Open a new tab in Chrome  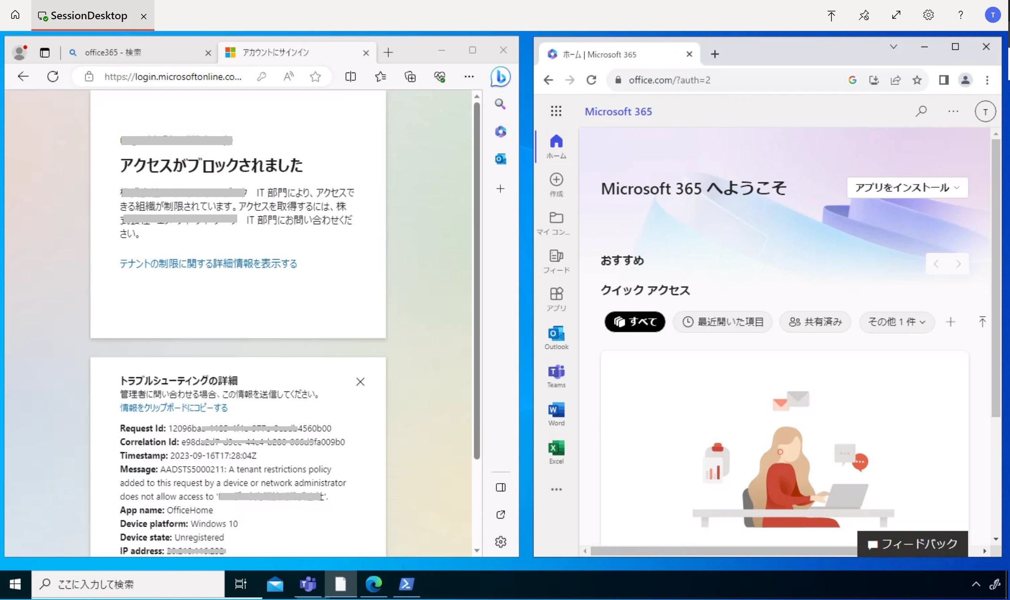point(715,54)
